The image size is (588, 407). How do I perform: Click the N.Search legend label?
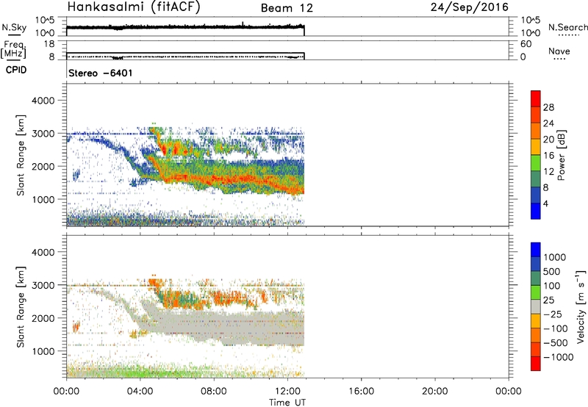coord(567,27)
